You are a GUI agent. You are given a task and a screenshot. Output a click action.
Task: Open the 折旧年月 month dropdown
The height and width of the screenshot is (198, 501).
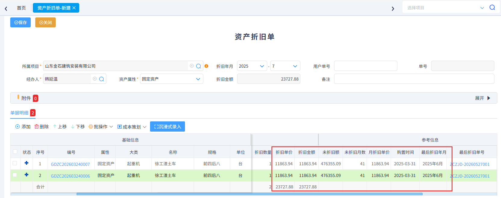tap(285, 66)
